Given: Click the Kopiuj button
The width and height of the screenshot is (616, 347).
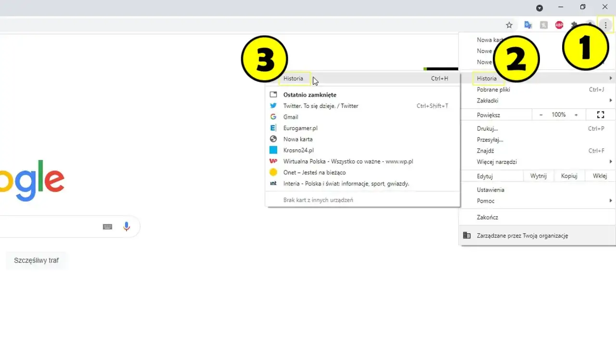Looking at the screenshot, I should point(569,176).
